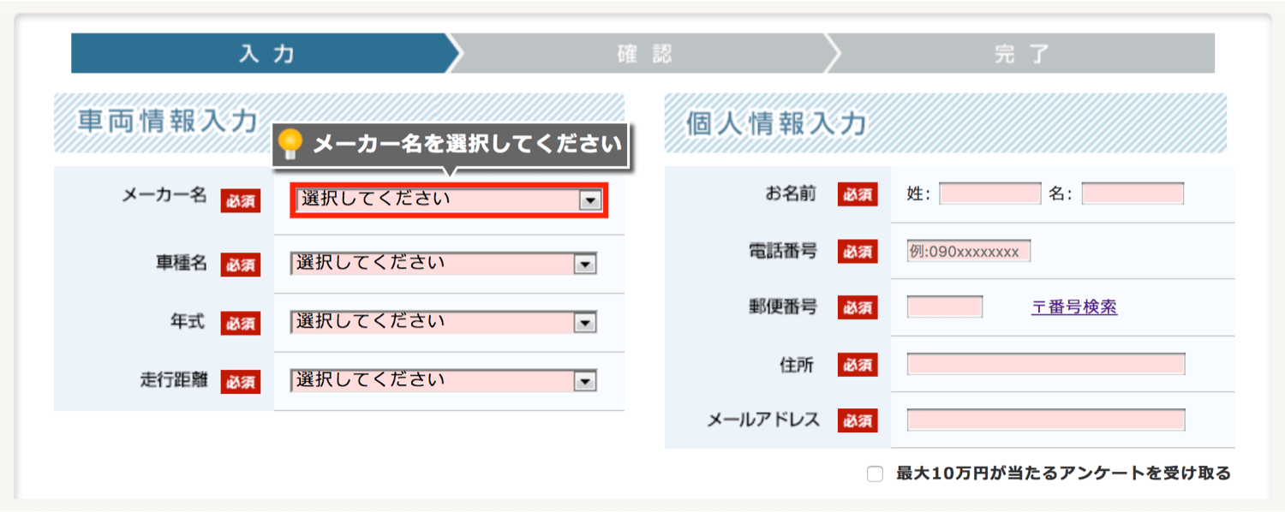Click the 必須 badge next to 走行距離
This screenshot has width=1285, height=512.
[240, 381]
